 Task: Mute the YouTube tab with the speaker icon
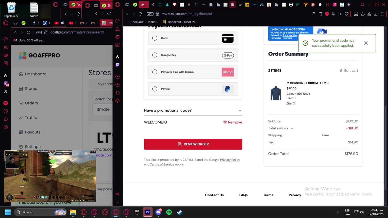pyautogui.click(x=63, y=23)
